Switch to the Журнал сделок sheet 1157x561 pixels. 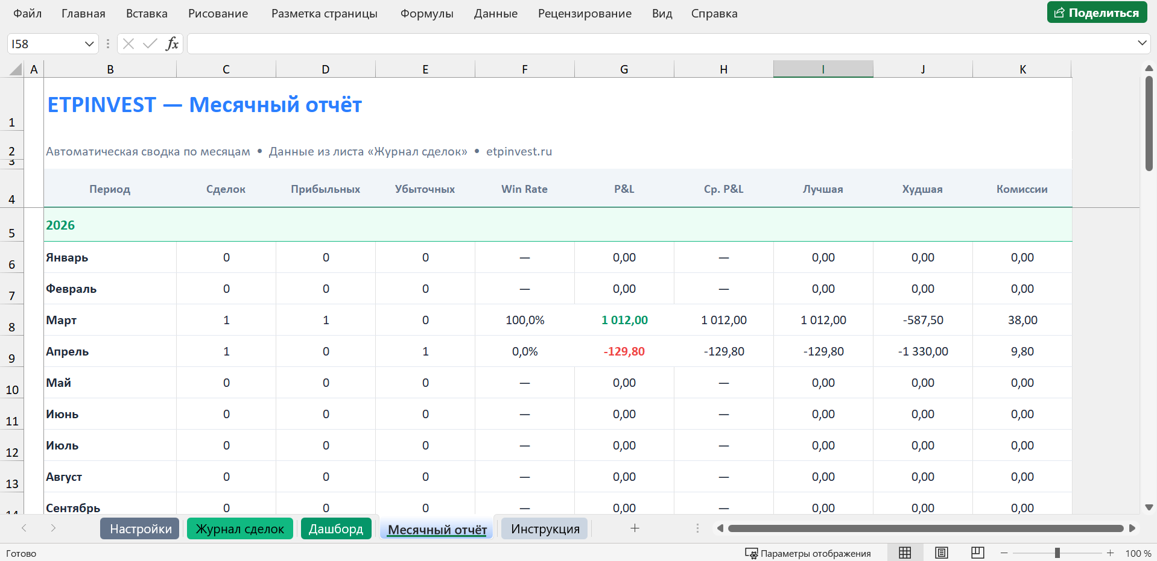point(239,528)
